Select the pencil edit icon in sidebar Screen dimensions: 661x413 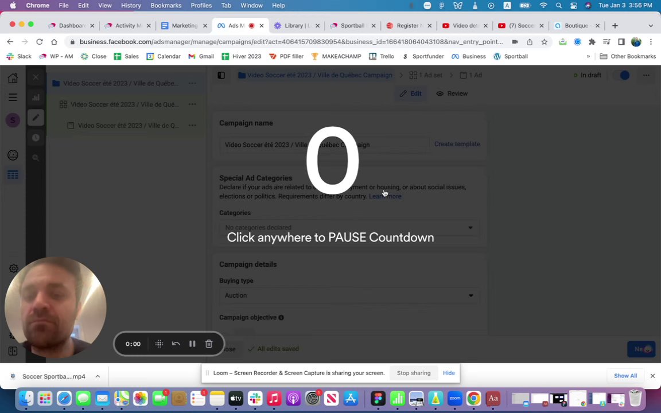pos(36,118)
